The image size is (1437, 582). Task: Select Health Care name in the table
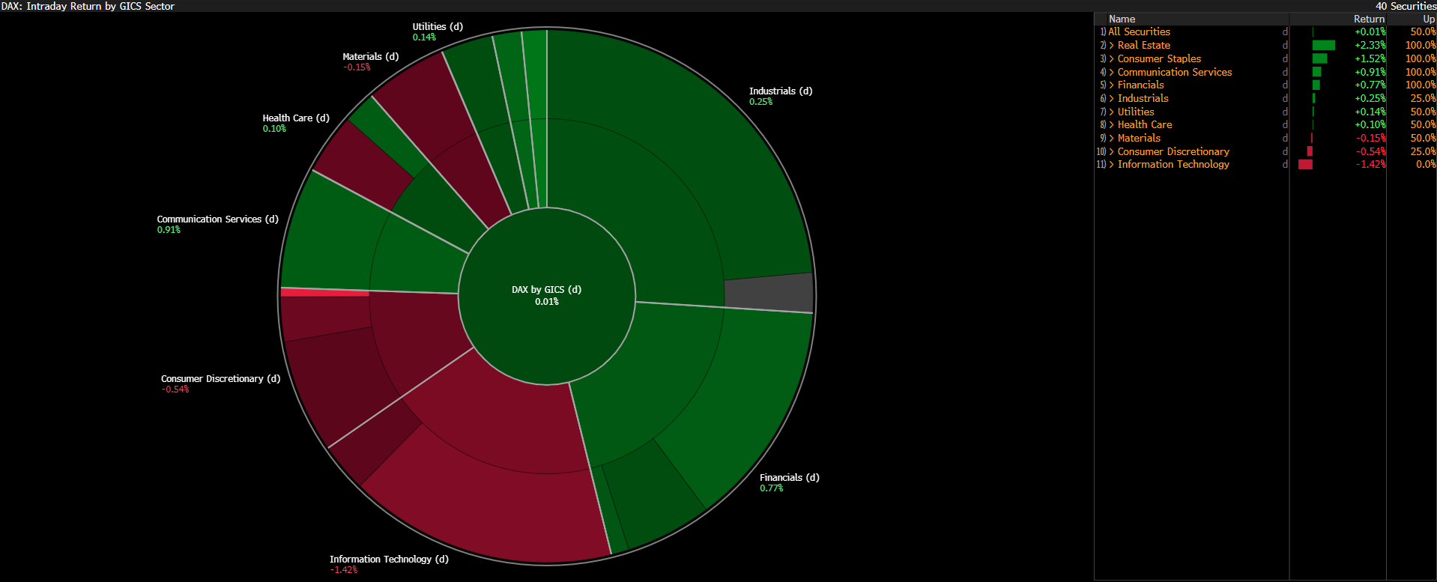point(1145,125)
